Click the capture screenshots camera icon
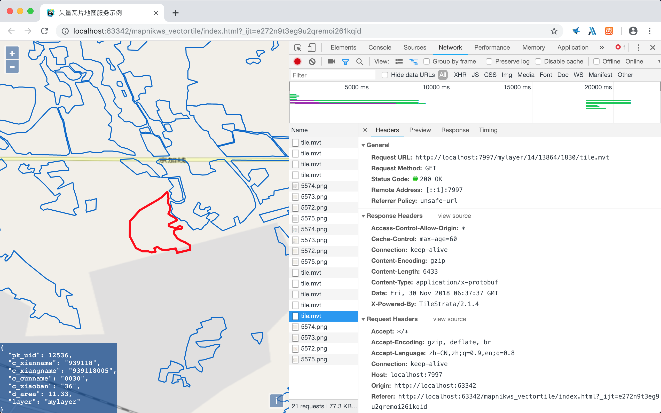This screenshot has height=413, width=661. pyautogui.click(x=331, y=61)
